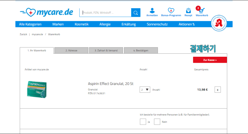Open the Aktionen % menu

[187, 24]
